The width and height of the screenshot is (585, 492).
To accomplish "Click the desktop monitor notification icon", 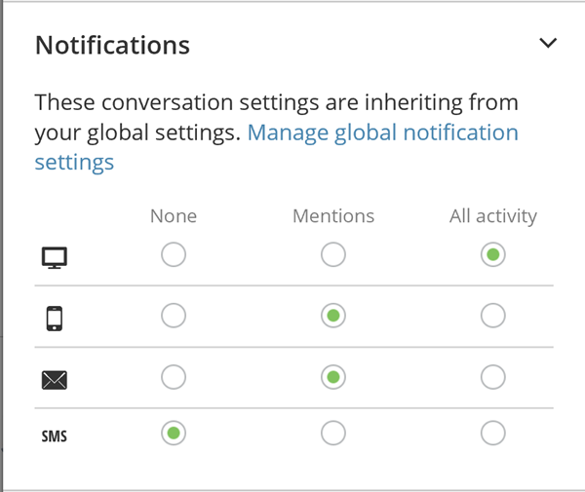I will [x=54, y=257].
